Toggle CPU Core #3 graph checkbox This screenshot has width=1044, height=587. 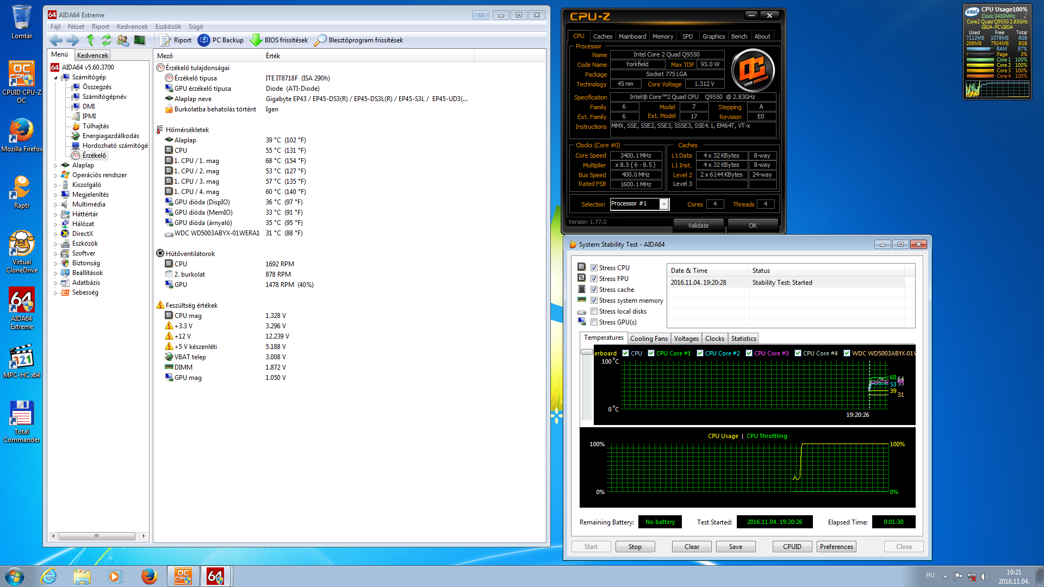(749, 353)
